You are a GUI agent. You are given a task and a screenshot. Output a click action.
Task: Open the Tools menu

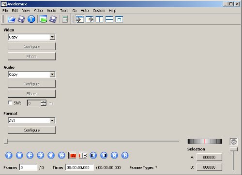click(64, 11)
